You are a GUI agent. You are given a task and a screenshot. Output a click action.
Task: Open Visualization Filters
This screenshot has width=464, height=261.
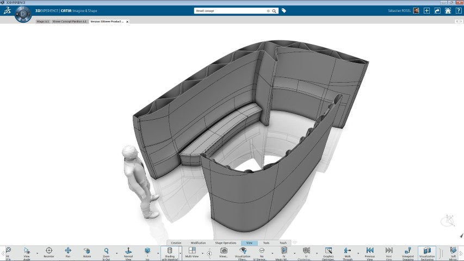coord(243,251)
